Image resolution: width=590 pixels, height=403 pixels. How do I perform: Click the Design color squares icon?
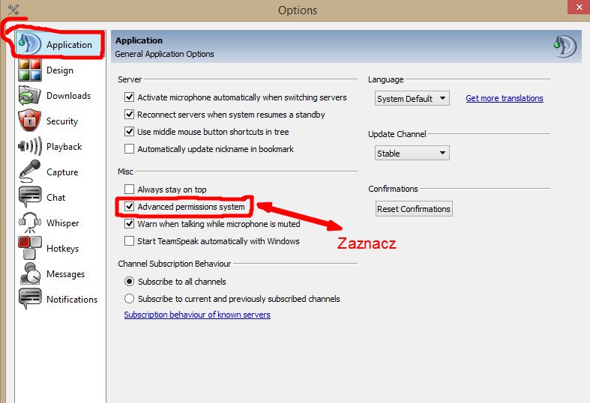pos(30,70)
